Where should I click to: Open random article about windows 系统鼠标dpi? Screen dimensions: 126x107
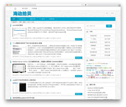pyautogui.click(x=96, y=88)
